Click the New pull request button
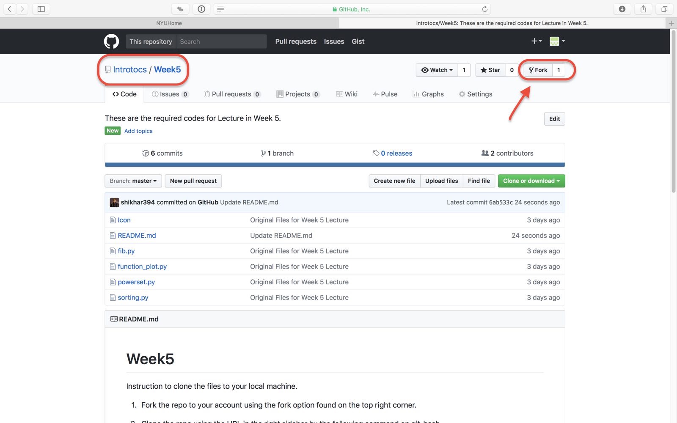Viewport: 677px width, 423px height. click(193, 181)
